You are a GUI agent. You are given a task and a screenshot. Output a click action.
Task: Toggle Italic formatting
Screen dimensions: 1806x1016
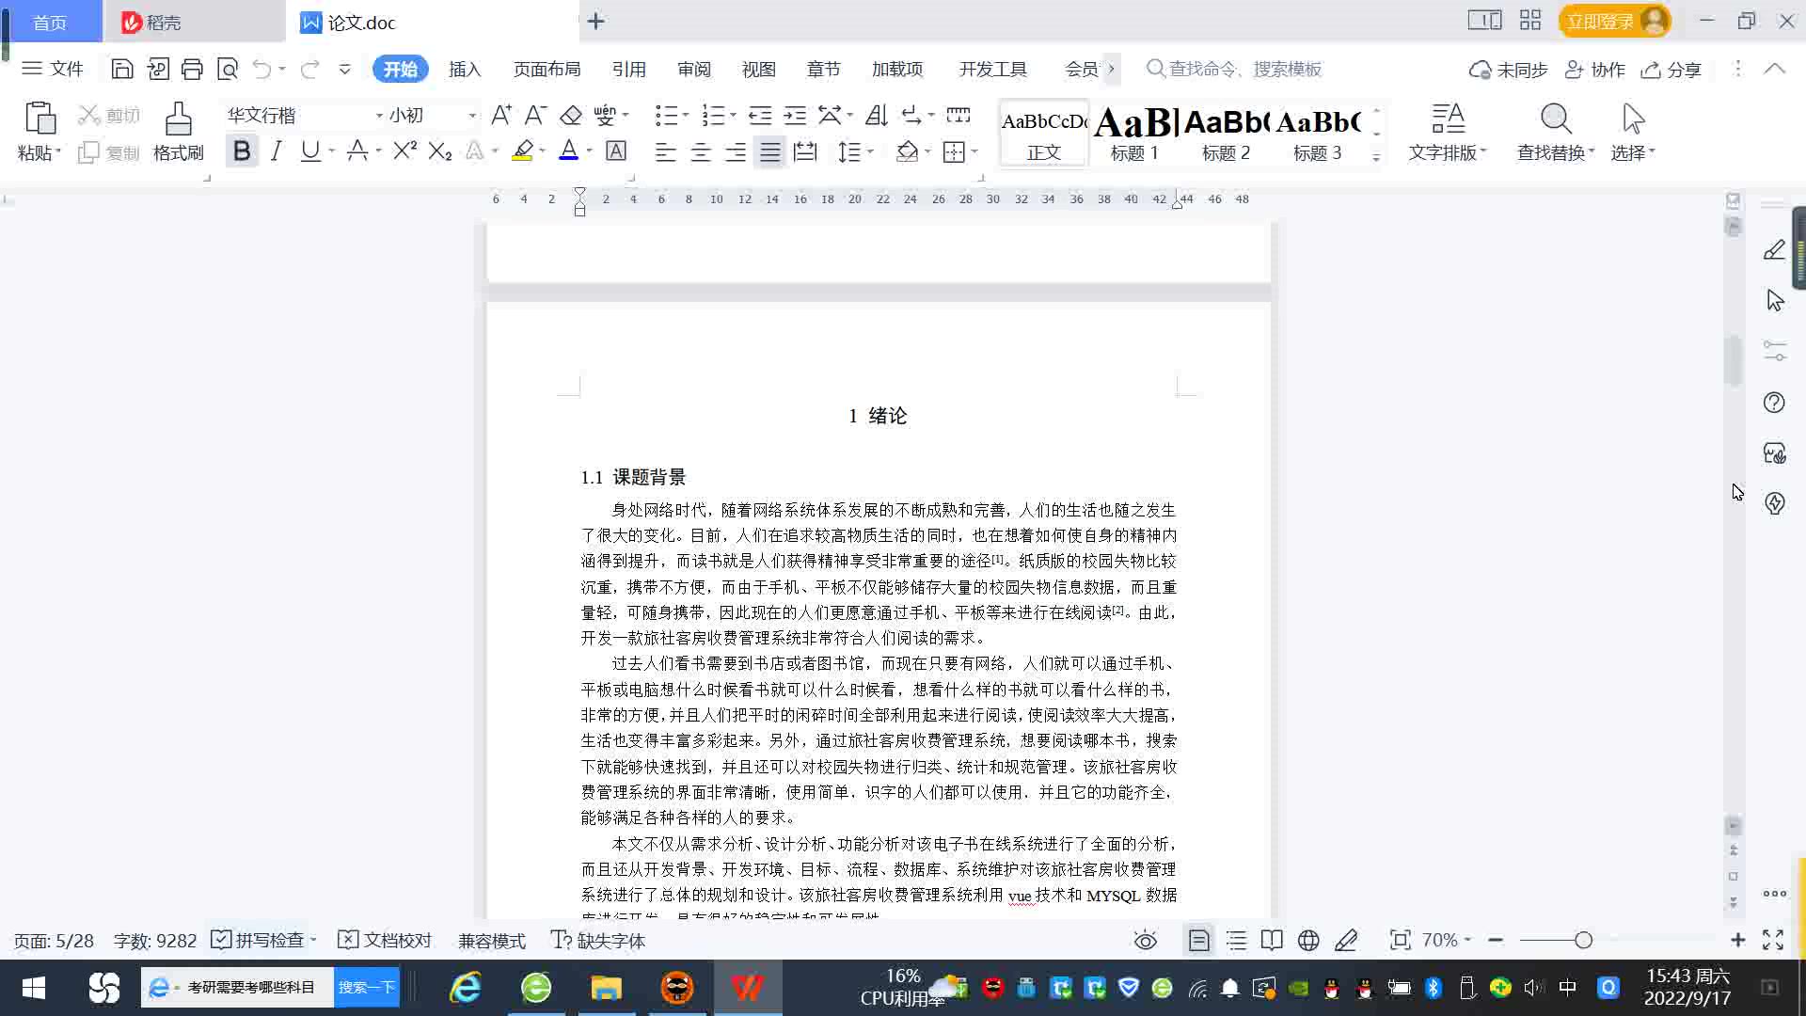tap(276, 151)
